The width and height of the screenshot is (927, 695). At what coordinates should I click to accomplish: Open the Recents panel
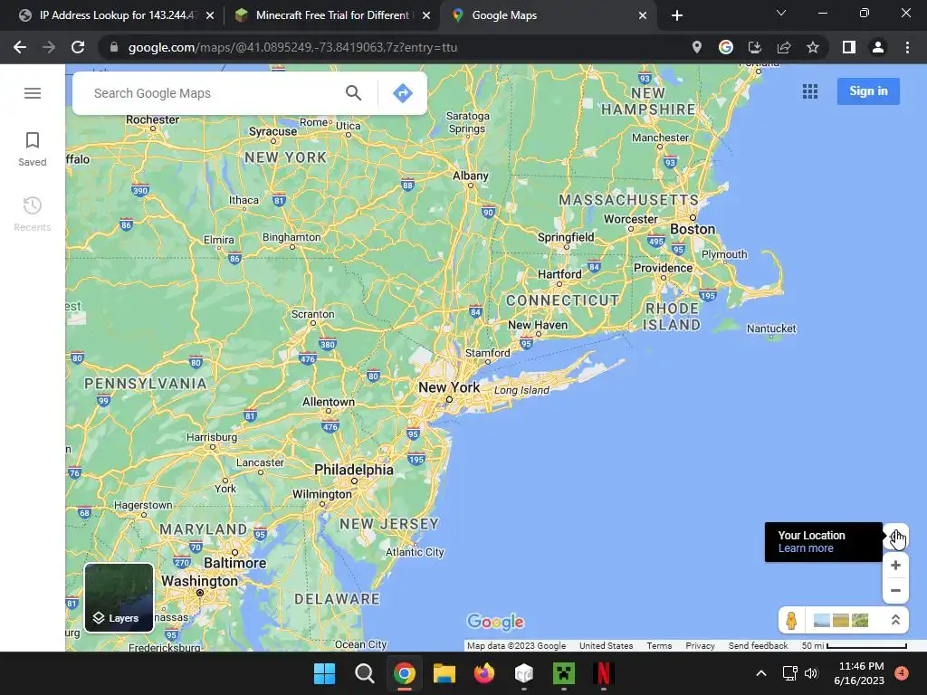[33, 214]
